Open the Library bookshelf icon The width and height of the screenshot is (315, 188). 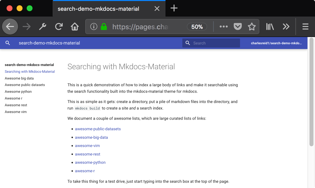pyautogui.click(x=270, y=26)
